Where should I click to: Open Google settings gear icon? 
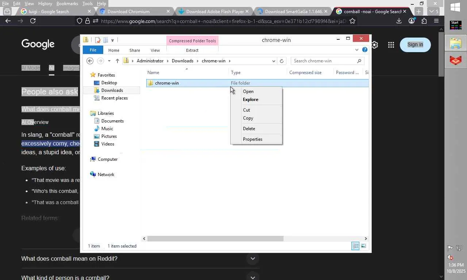(374, 45)
